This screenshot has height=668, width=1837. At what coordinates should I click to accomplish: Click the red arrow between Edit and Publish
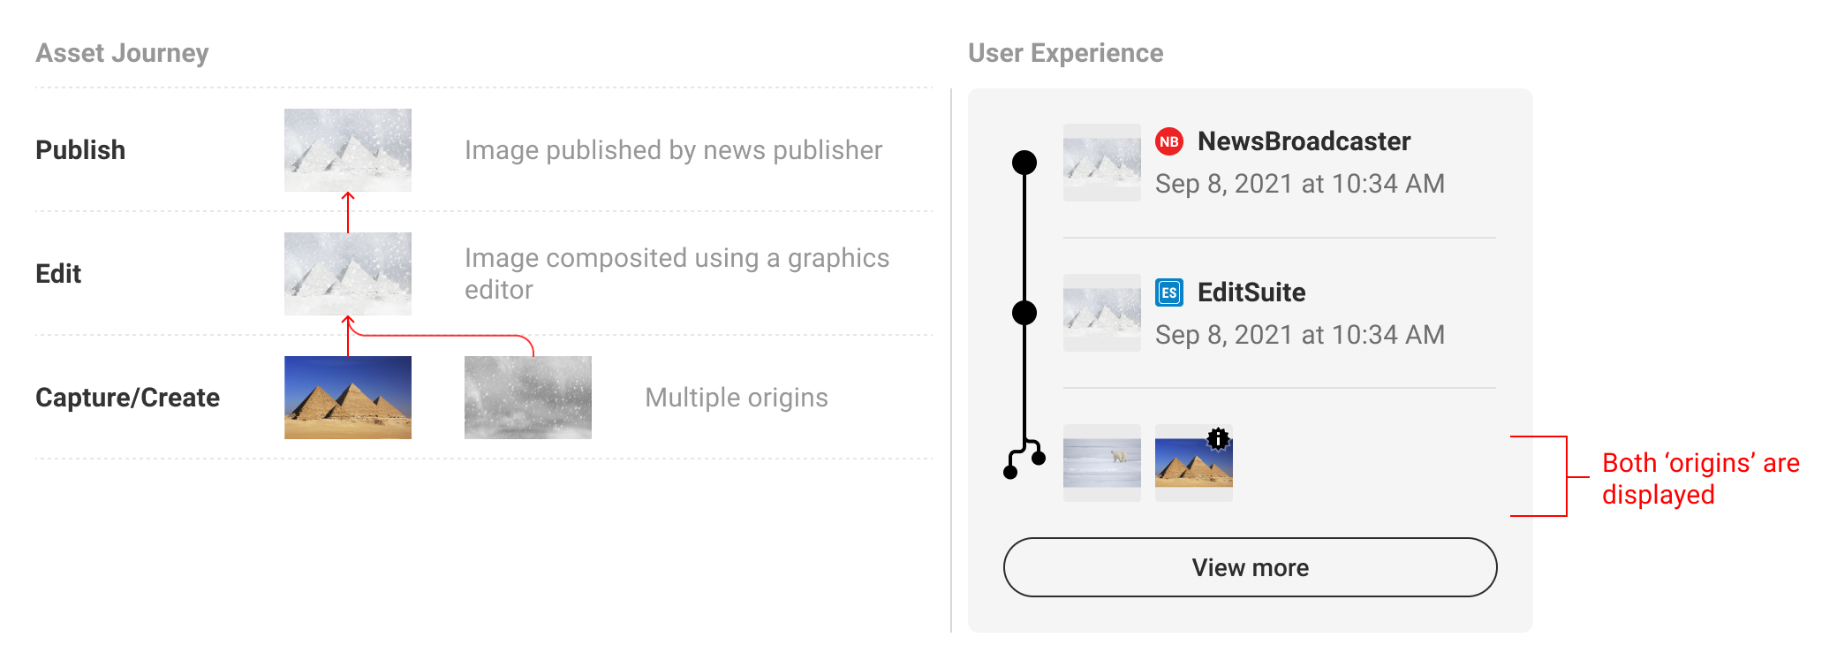click(x=348, y=212)
